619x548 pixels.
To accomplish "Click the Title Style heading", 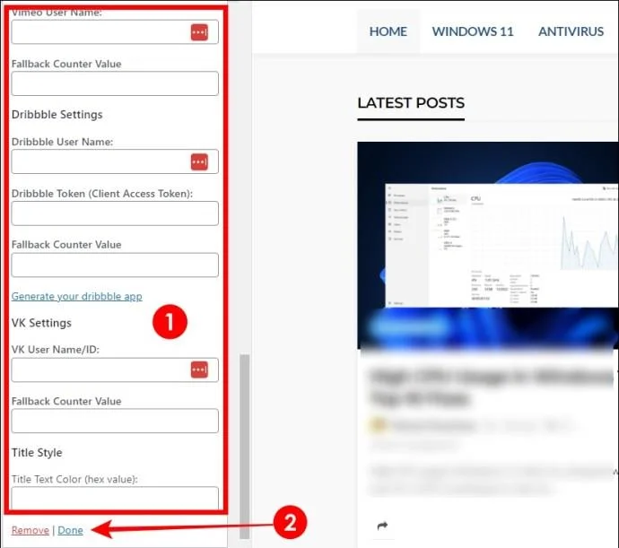I will 37,452.
